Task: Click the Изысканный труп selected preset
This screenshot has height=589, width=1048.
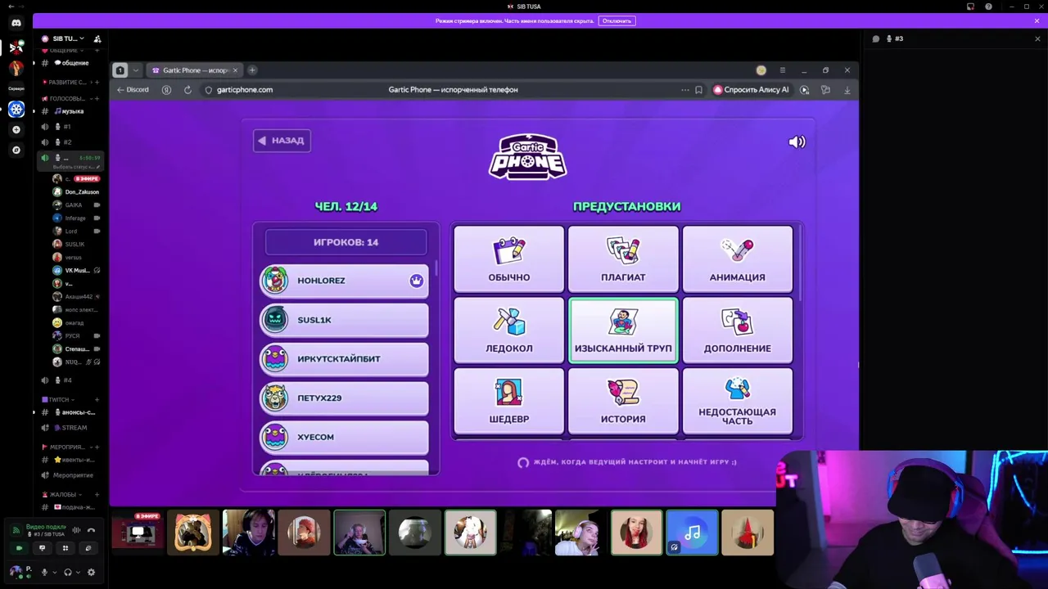Action: [623, 330]
